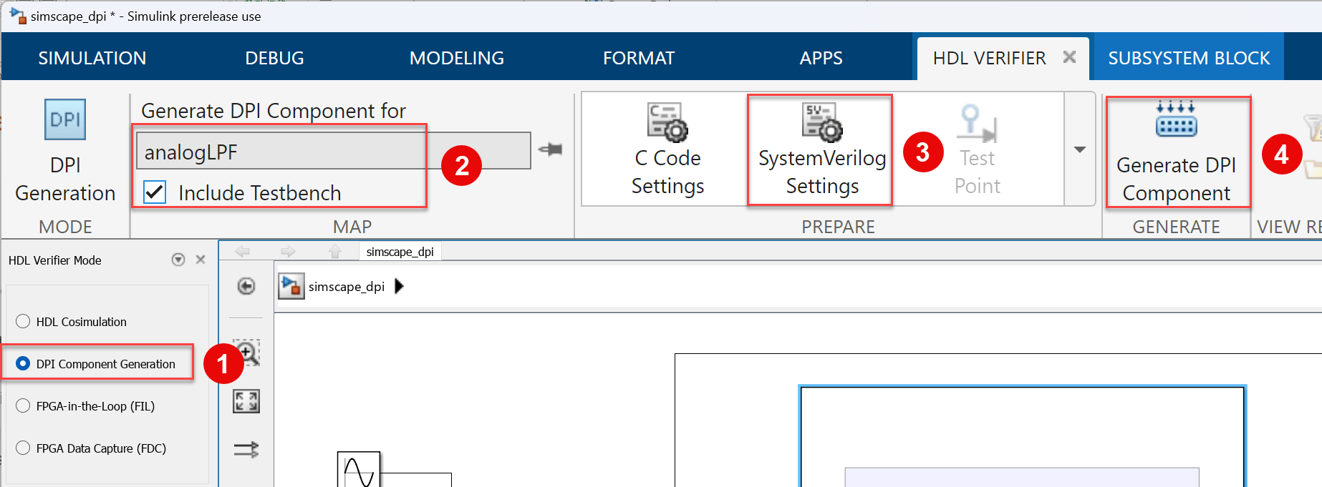
Task: Open HDL Verifier Mode panel options menu
Action: click(x=178, y=260)
